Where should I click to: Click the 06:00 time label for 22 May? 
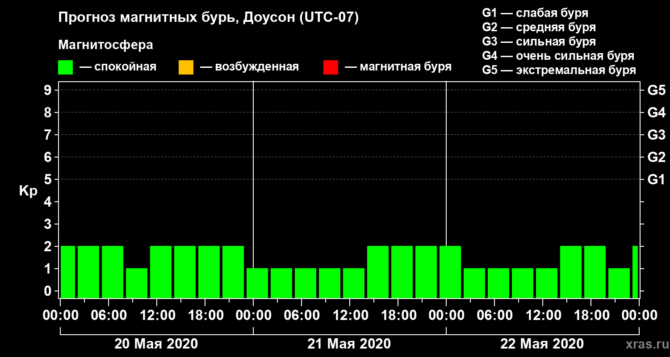(x=494, y=315)
